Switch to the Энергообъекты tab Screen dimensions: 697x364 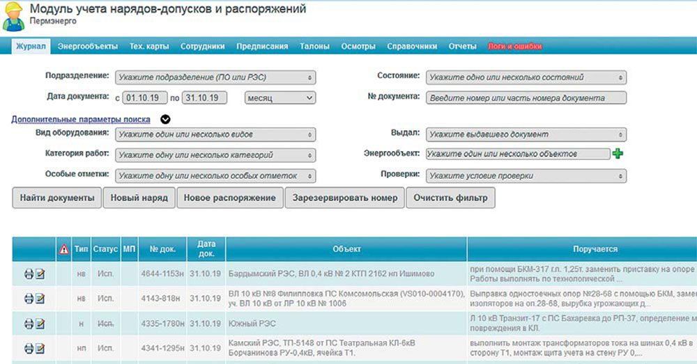pyautogui.click(x=88, y=47)
